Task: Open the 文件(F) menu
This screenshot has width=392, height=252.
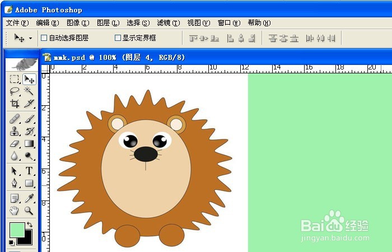Action: [17, 23]
